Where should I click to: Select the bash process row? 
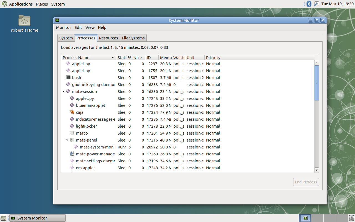tap(188, 78)
